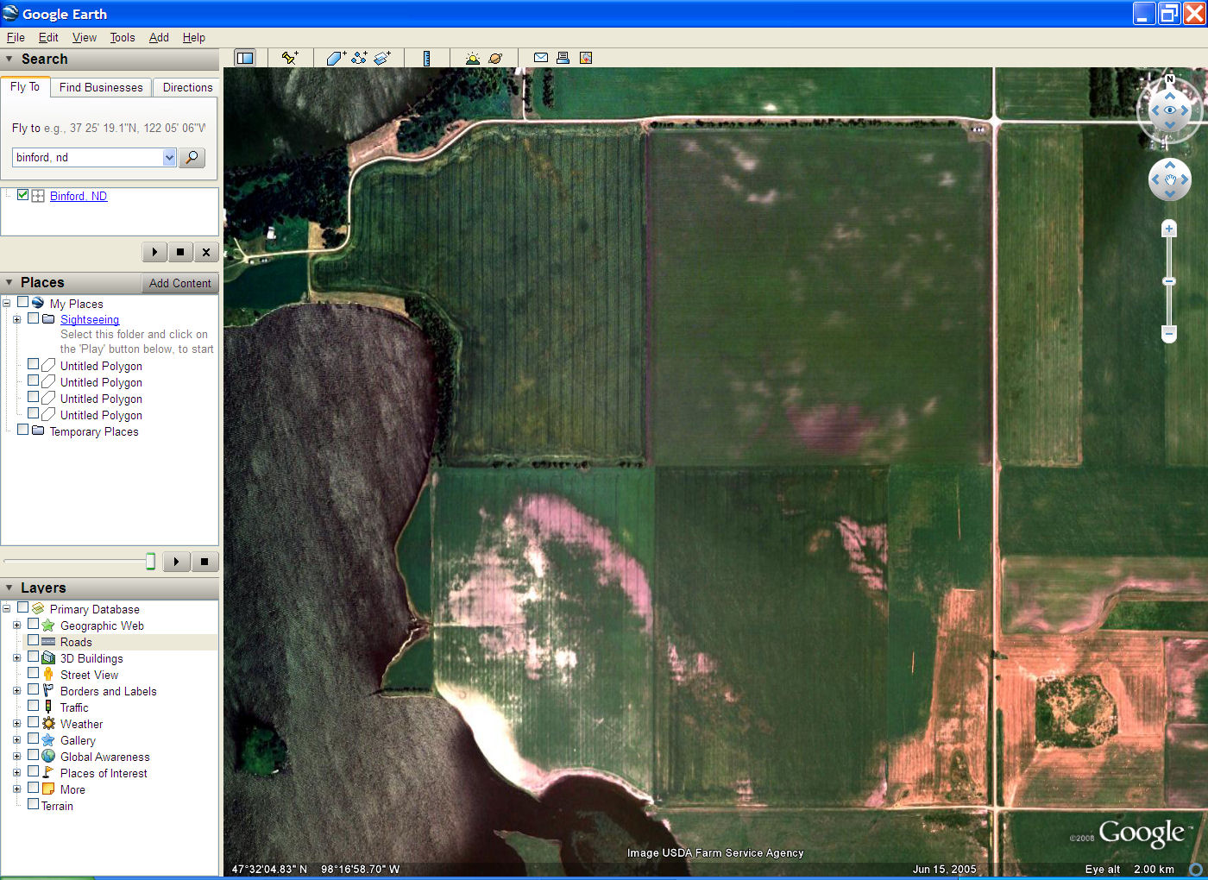Show the ruler tool
Image resolution: width=1208 pixels, height=880 pixels.
coord(426,58)
